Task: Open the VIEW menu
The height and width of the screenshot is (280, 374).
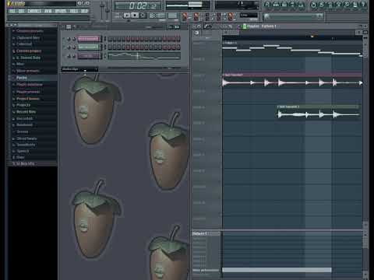Action: click(48, 11)
